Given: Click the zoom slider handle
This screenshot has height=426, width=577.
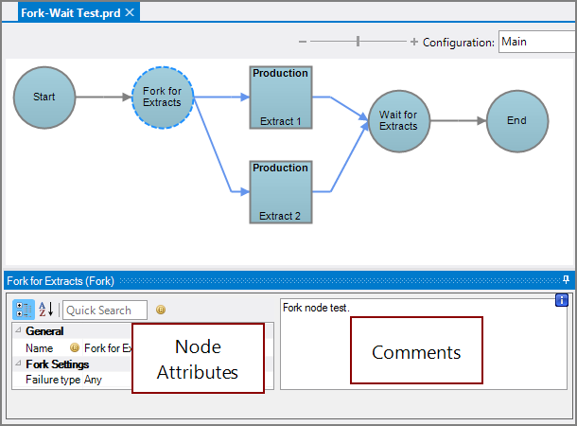Looking at the screenshot, I should coord(358,42).
